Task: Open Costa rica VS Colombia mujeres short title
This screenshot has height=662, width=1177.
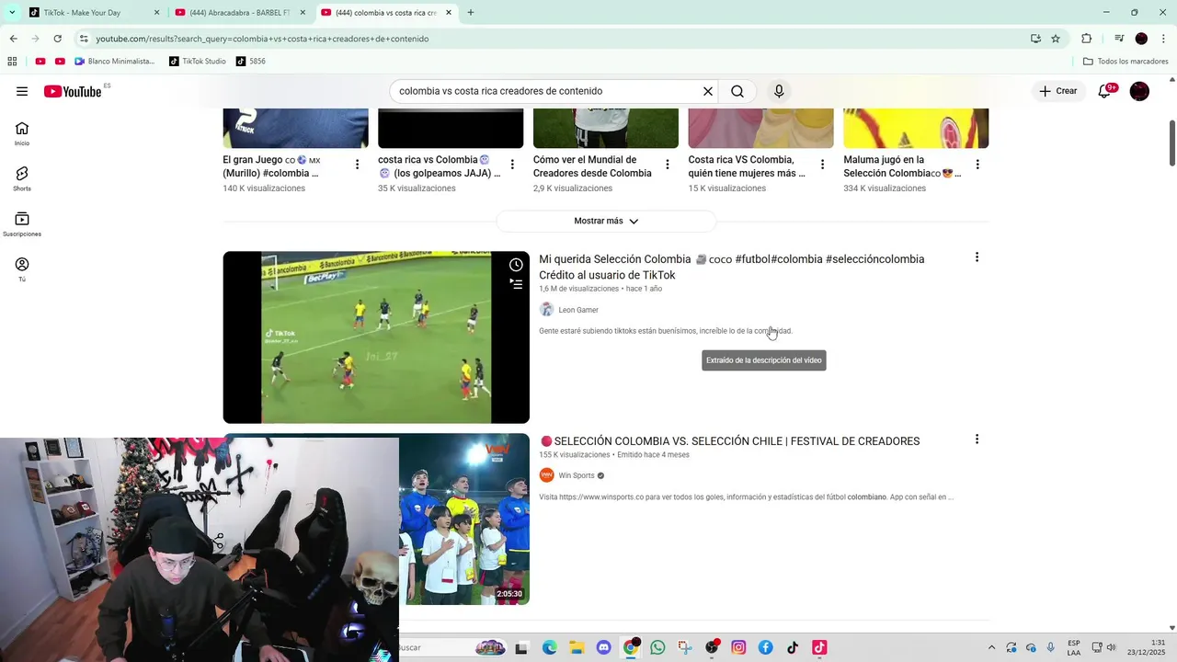Action: [x=747, y=166]
